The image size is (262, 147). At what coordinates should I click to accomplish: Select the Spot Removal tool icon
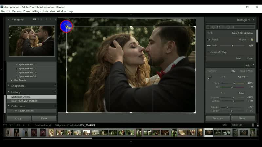click(x=214, y=27)
